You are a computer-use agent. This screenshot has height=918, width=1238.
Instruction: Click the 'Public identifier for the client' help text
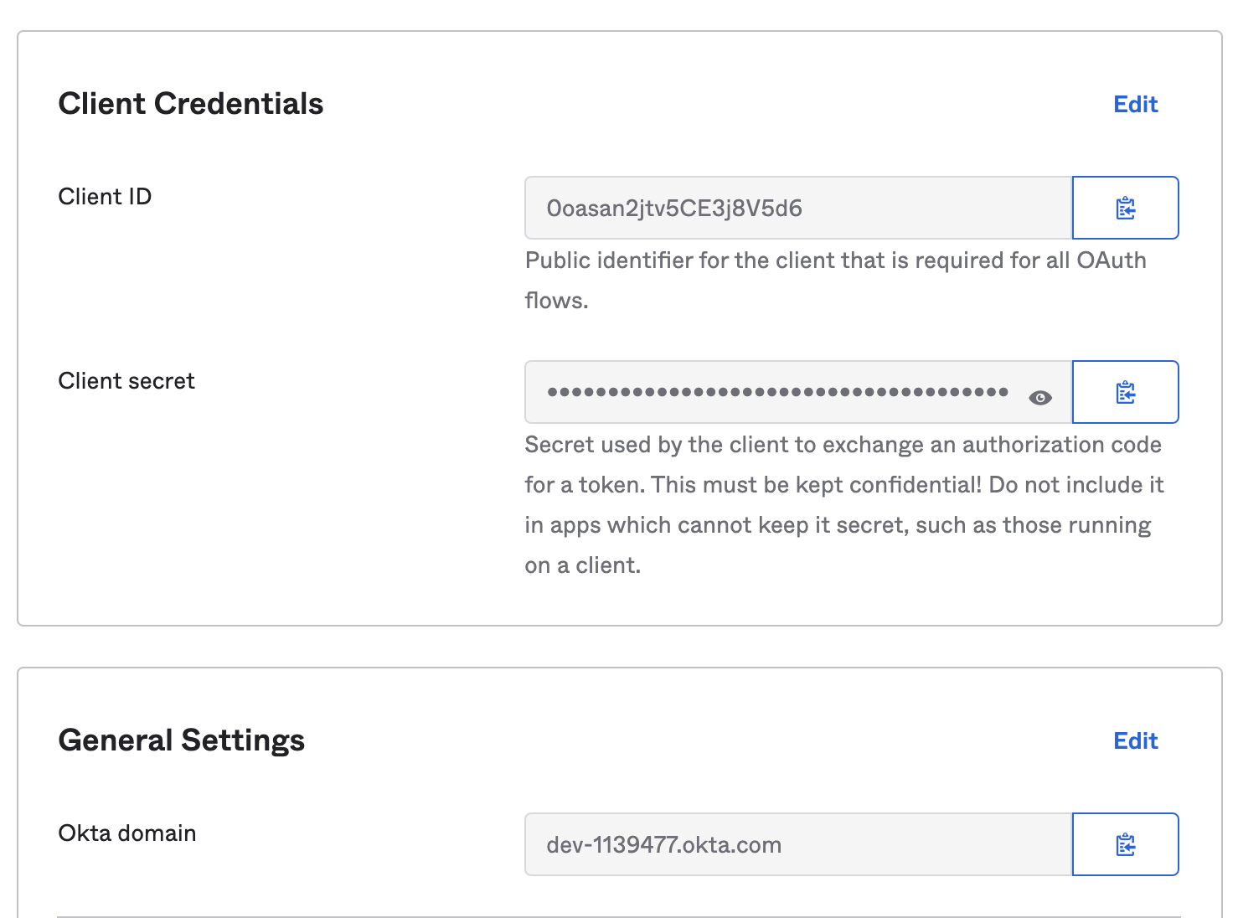835,260
